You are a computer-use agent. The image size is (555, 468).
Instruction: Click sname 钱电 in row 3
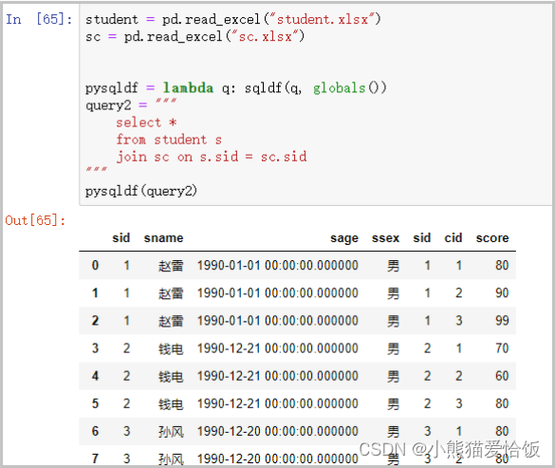[x=171, y=348]
